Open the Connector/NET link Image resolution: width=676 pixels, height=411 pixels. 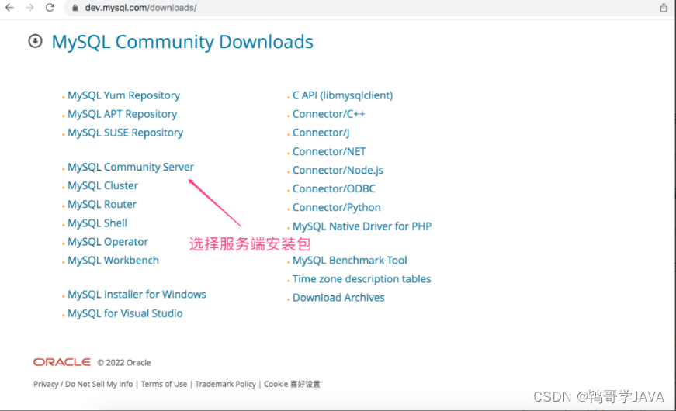click(329, 152)
